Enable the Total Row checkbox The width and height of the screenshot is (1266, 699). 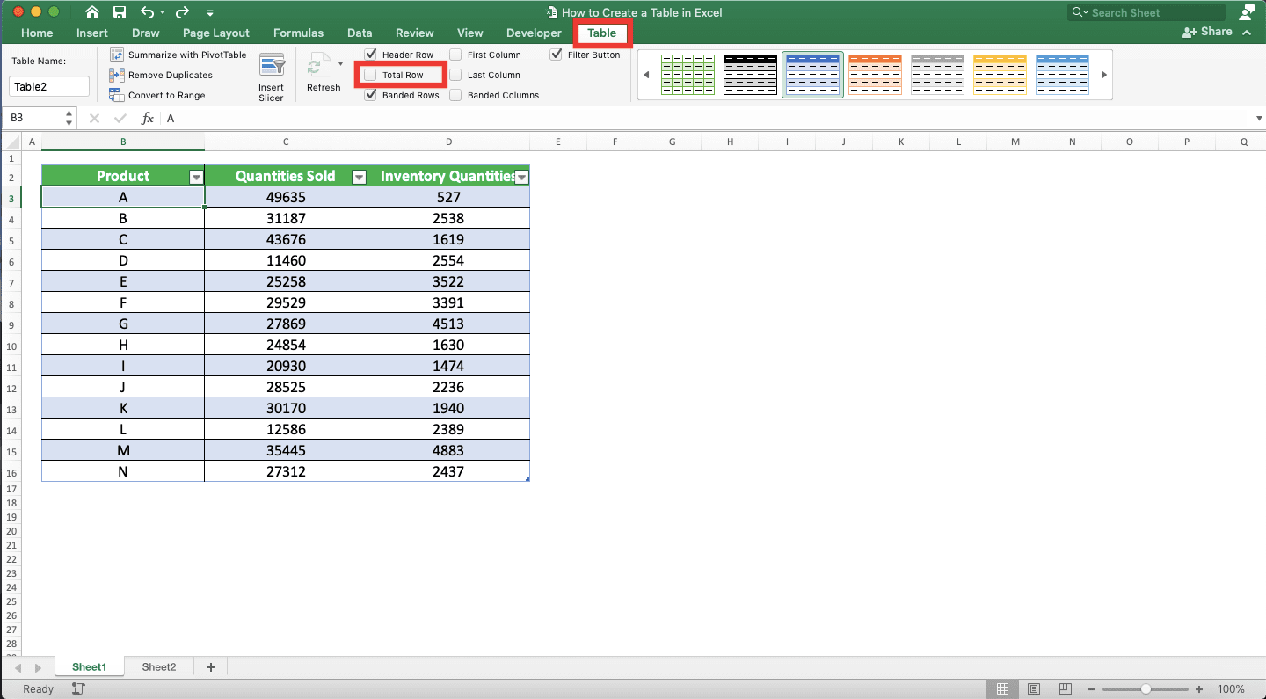click(x=370, y=75)
